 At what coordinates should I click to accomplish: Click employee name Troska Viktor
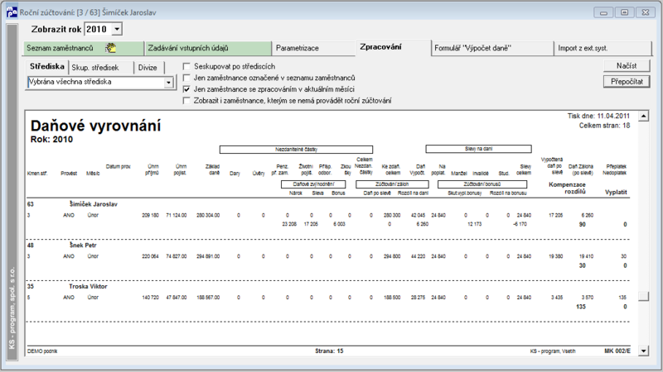[x=88, y=286]
